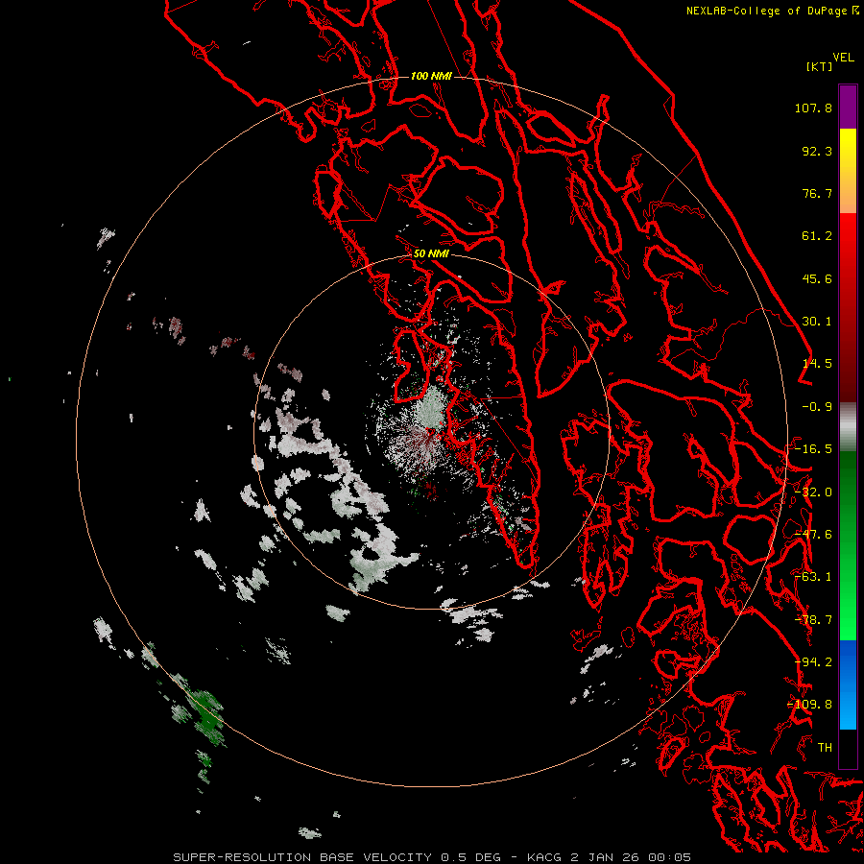
Task: Pick the green segment of velocity scale
Action: click(x=848, y=545)
